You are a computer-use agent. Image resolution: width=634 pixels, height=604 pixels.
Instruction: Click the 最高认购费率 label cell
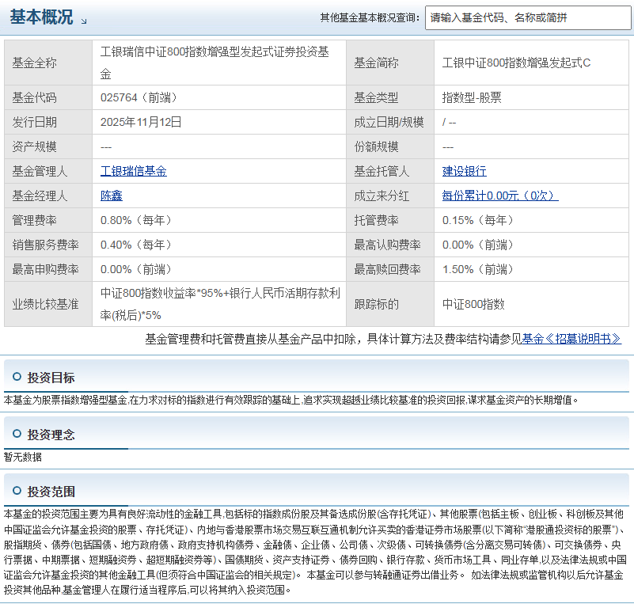(x=390, y=245)
